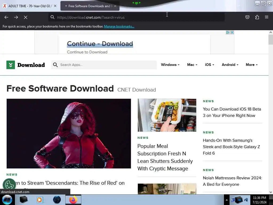Viewport: 273px width, 205px height.
Task: Click the NEWS label above iOS 18 article
Action: point(208,101)
